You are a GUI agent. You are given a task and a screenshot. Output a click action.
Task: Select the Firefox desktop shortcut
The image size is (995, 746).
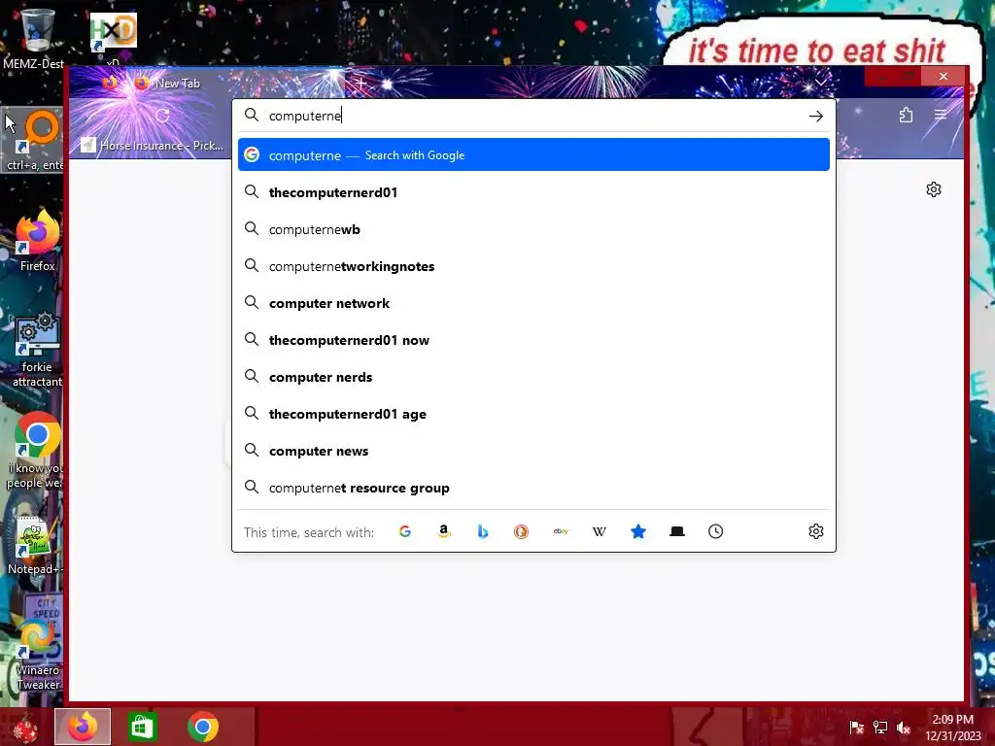pos(38,241)
